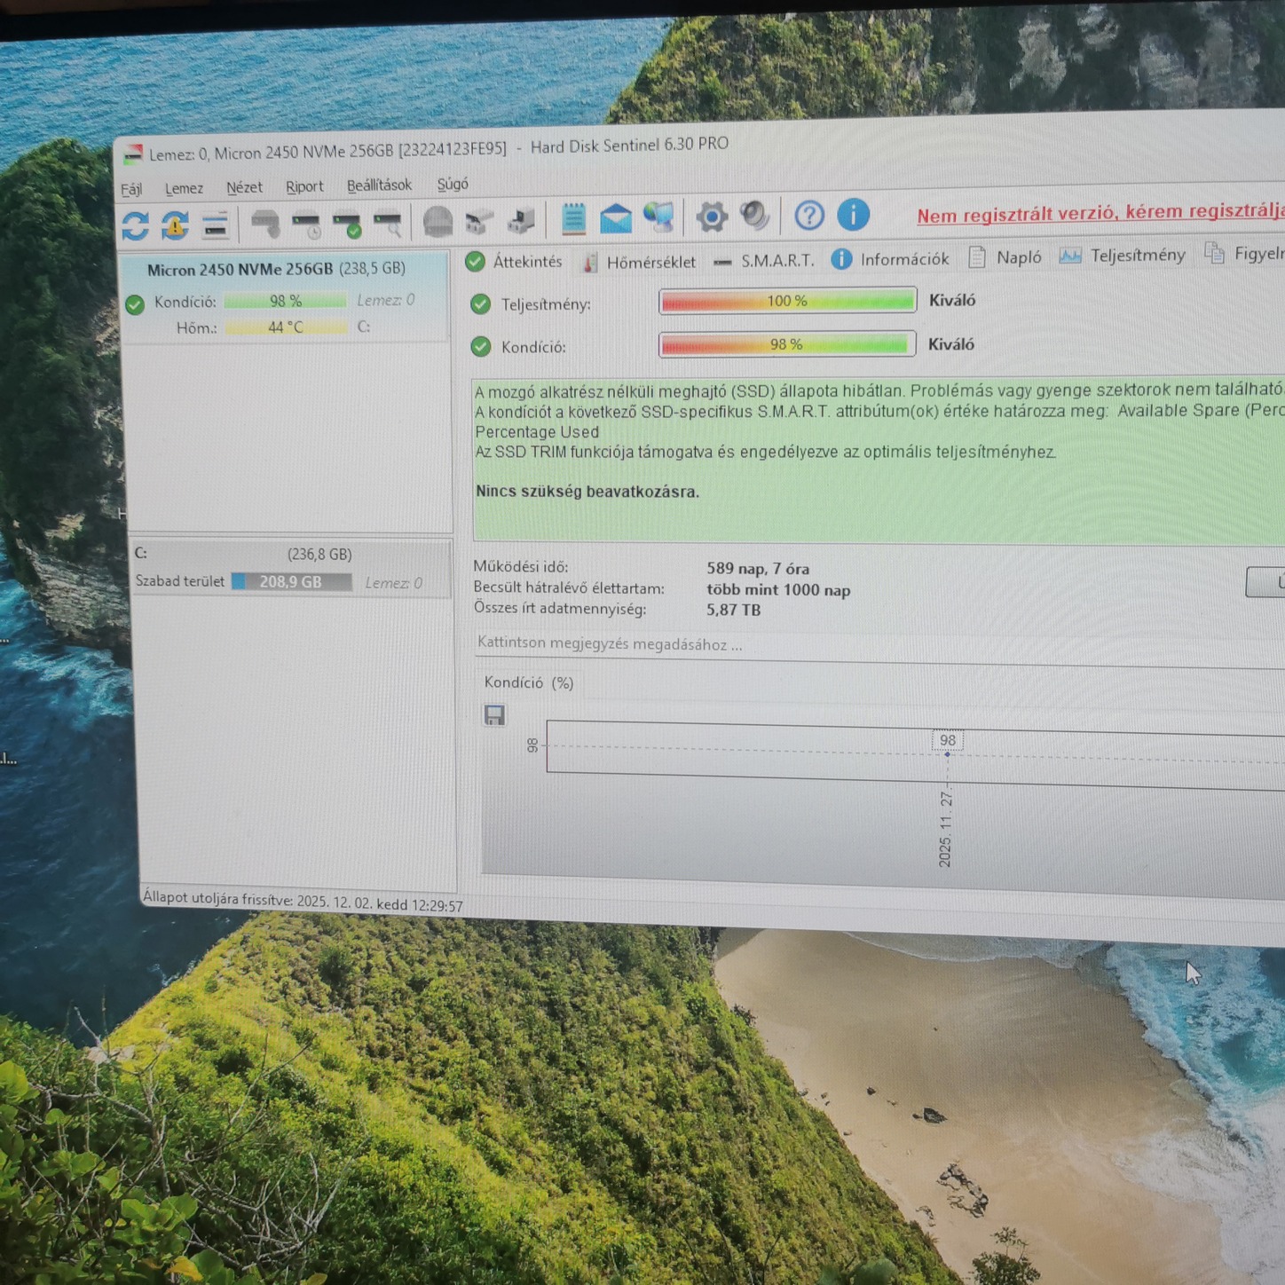The image size is (1285, 1285).
Task: Open the Teljesítmény tab
Action: pos(1123,256)
